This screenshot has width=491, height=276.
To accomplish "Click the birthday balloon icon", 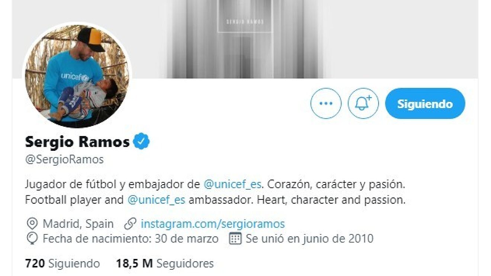I will pos(32,238).
